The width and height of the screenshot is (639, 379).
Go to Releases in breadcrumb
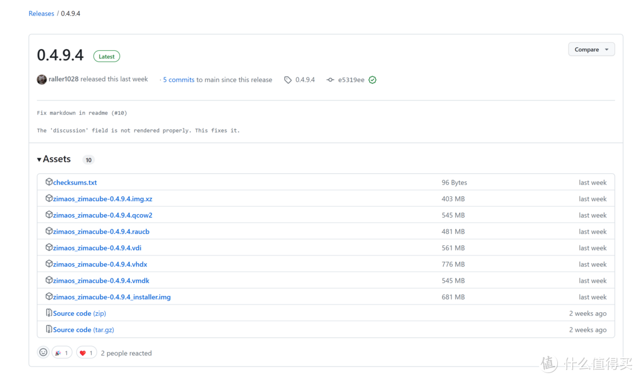(41, 13)
